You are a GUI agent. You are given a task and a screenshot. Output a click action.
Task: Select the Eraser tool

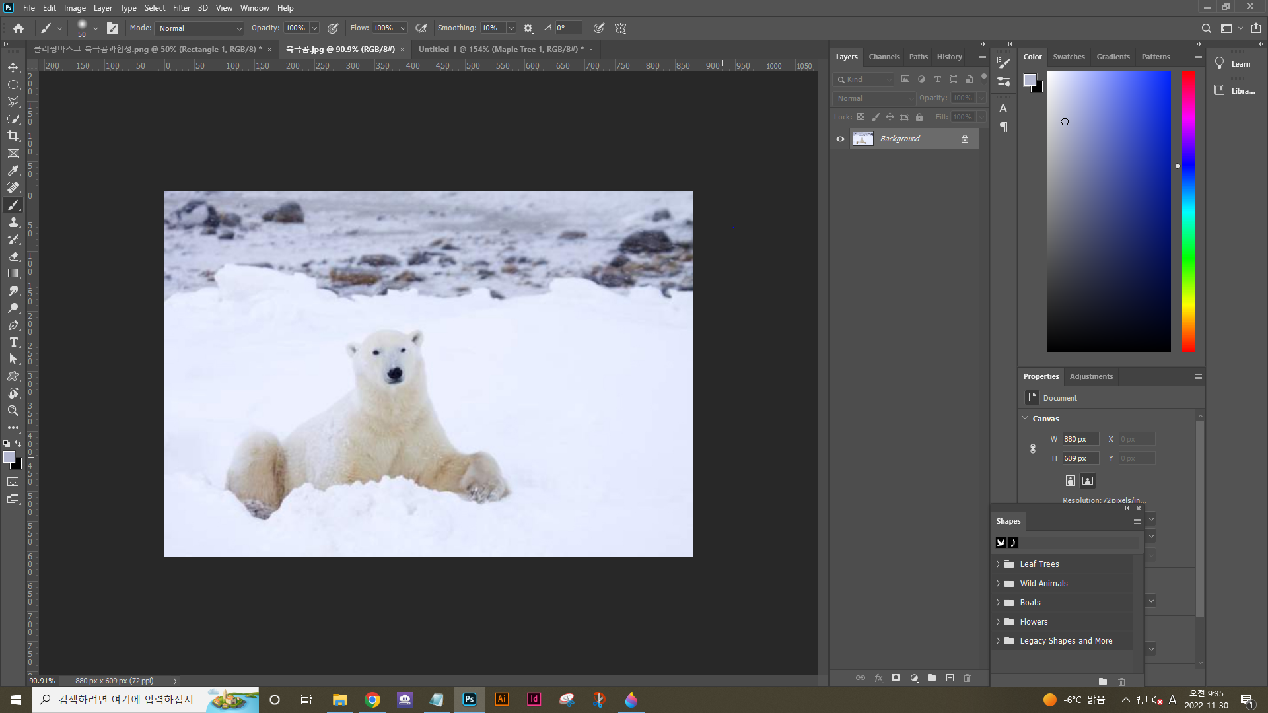pyautogui.click(x=13, y=256)
